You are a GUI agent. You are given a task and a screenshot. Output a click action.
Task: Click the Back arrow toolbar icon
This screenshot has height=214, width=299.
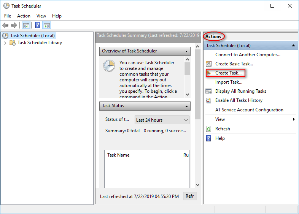click(x=5, y=25)
